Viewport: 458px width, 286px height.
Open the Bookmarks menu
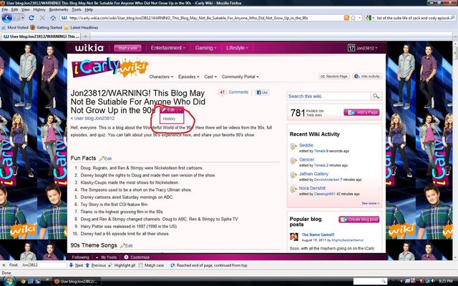59,9
